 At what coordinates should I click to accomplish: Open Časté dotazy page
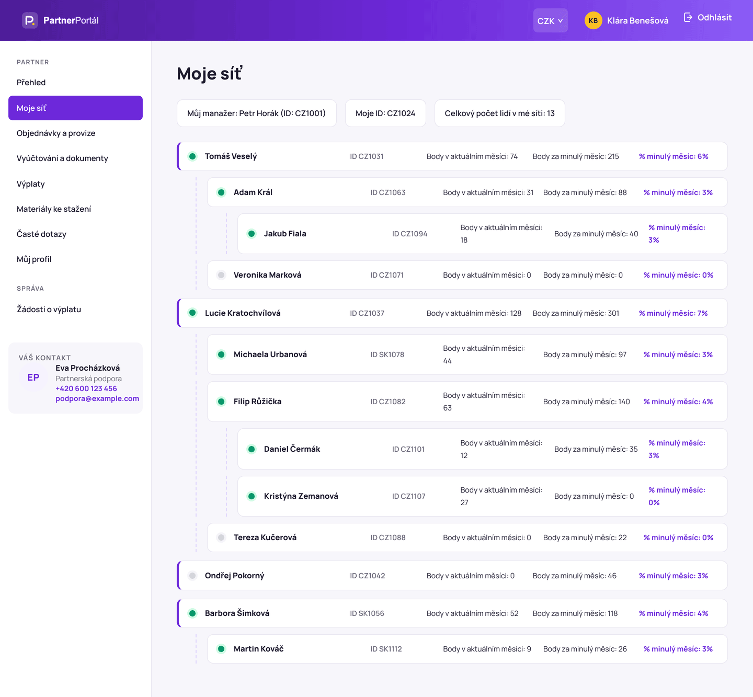pos(75,234)
